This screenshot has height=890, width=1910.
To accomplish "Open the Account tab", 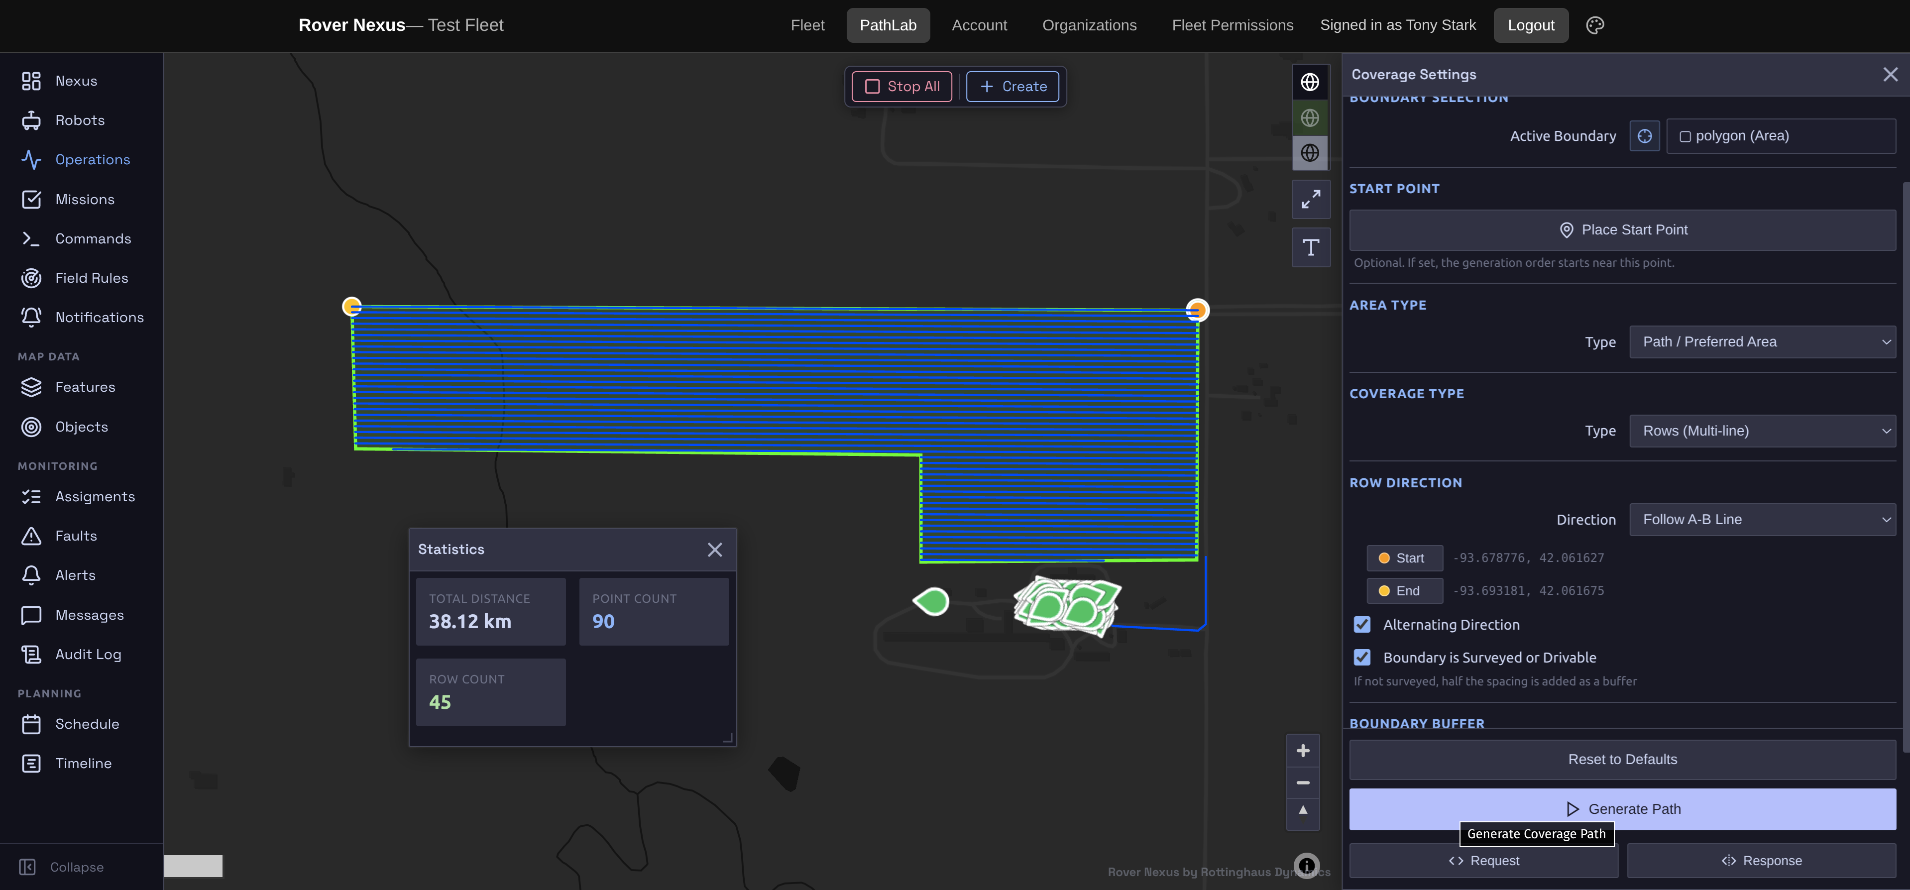I will (x=980, y=25).
